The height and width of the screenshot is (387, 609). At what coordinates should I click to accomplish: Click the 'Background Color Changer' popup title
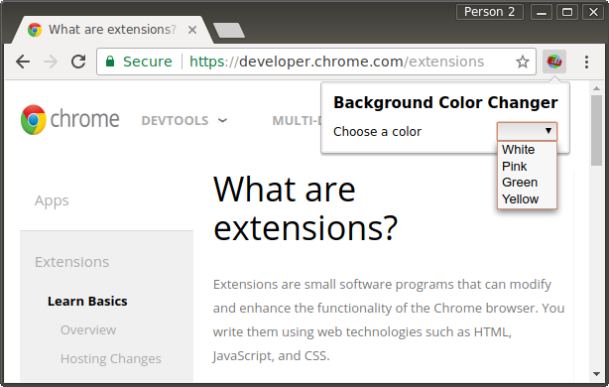tap(445, 102)
